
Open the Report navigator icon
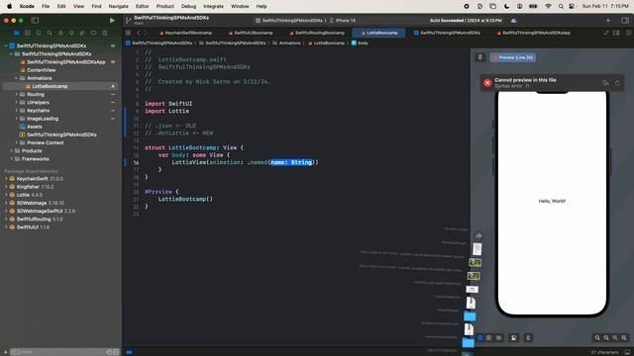click(x=104, y=33)
